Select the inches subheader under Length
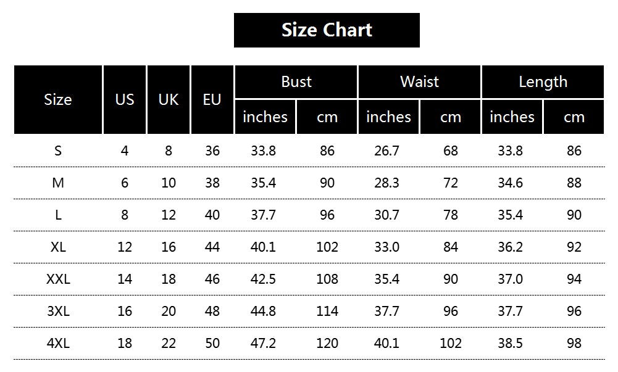Image resolution: width=618 pixels, height=372 pixels. pos(512,117)
